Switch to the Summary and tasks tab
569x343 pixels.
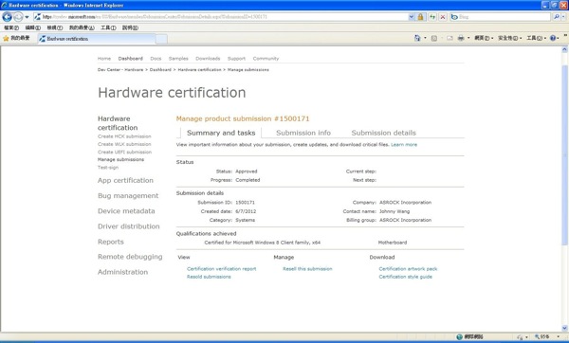[221, 133]
